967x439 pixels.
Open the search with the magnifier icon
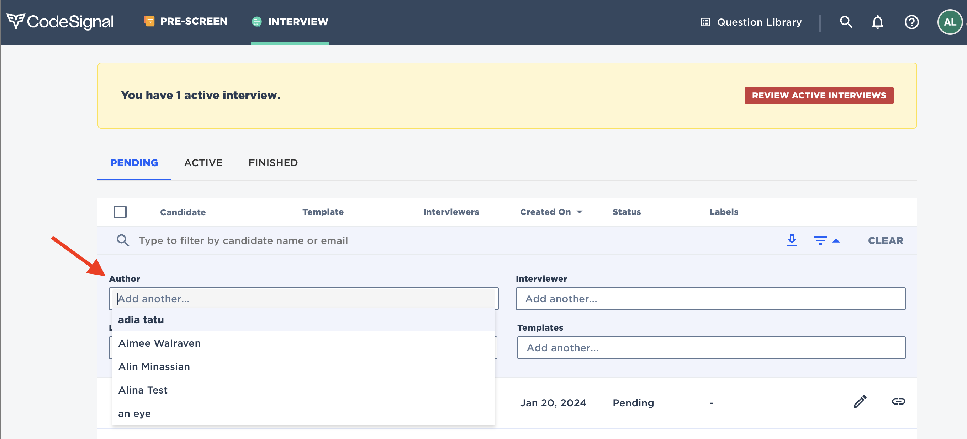[846, 22]
